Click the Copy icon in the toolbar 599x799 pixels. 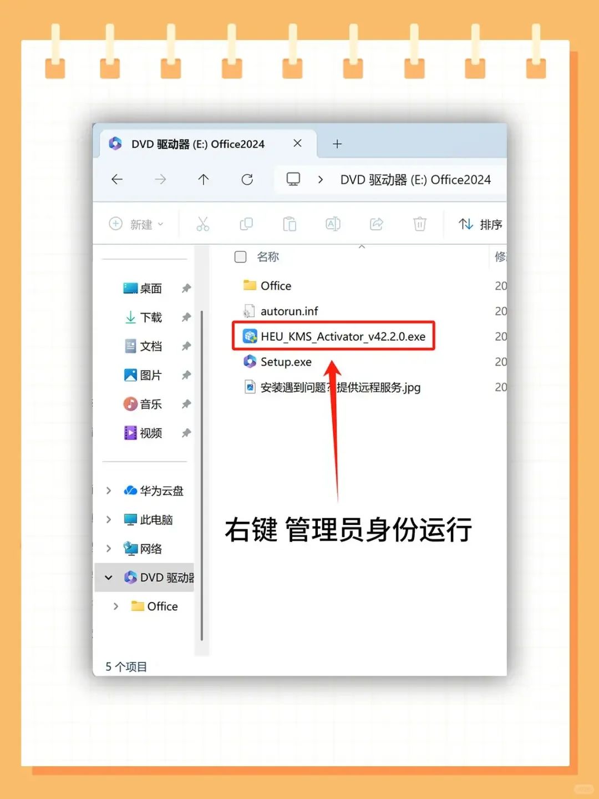click(246, 224)
